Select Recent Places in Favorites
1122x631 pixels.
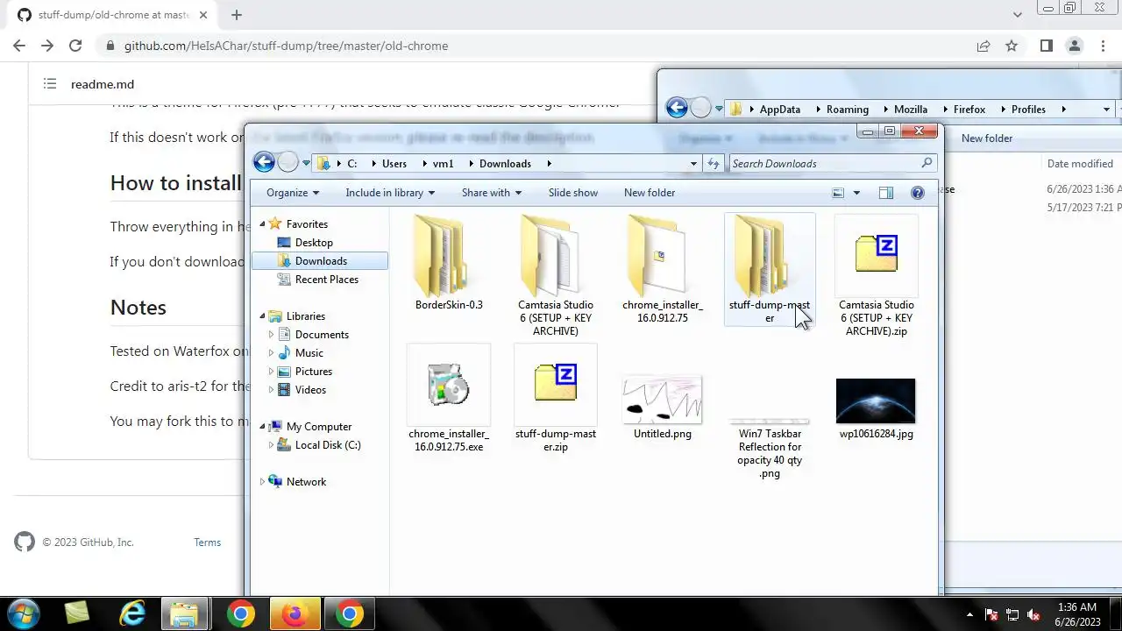click(x=326, y=280)
